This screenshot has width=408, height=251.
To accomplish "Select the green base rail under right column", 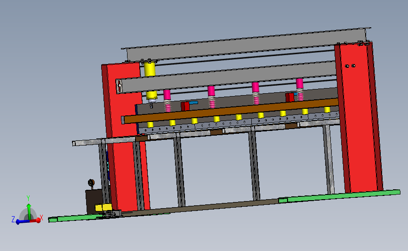I will pyautogui.click(x=339, y=196).
